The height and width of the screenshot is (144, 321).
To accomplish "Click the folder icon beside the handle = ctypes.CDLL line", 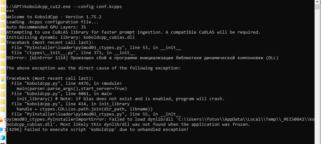I will (x=2, y=109).
